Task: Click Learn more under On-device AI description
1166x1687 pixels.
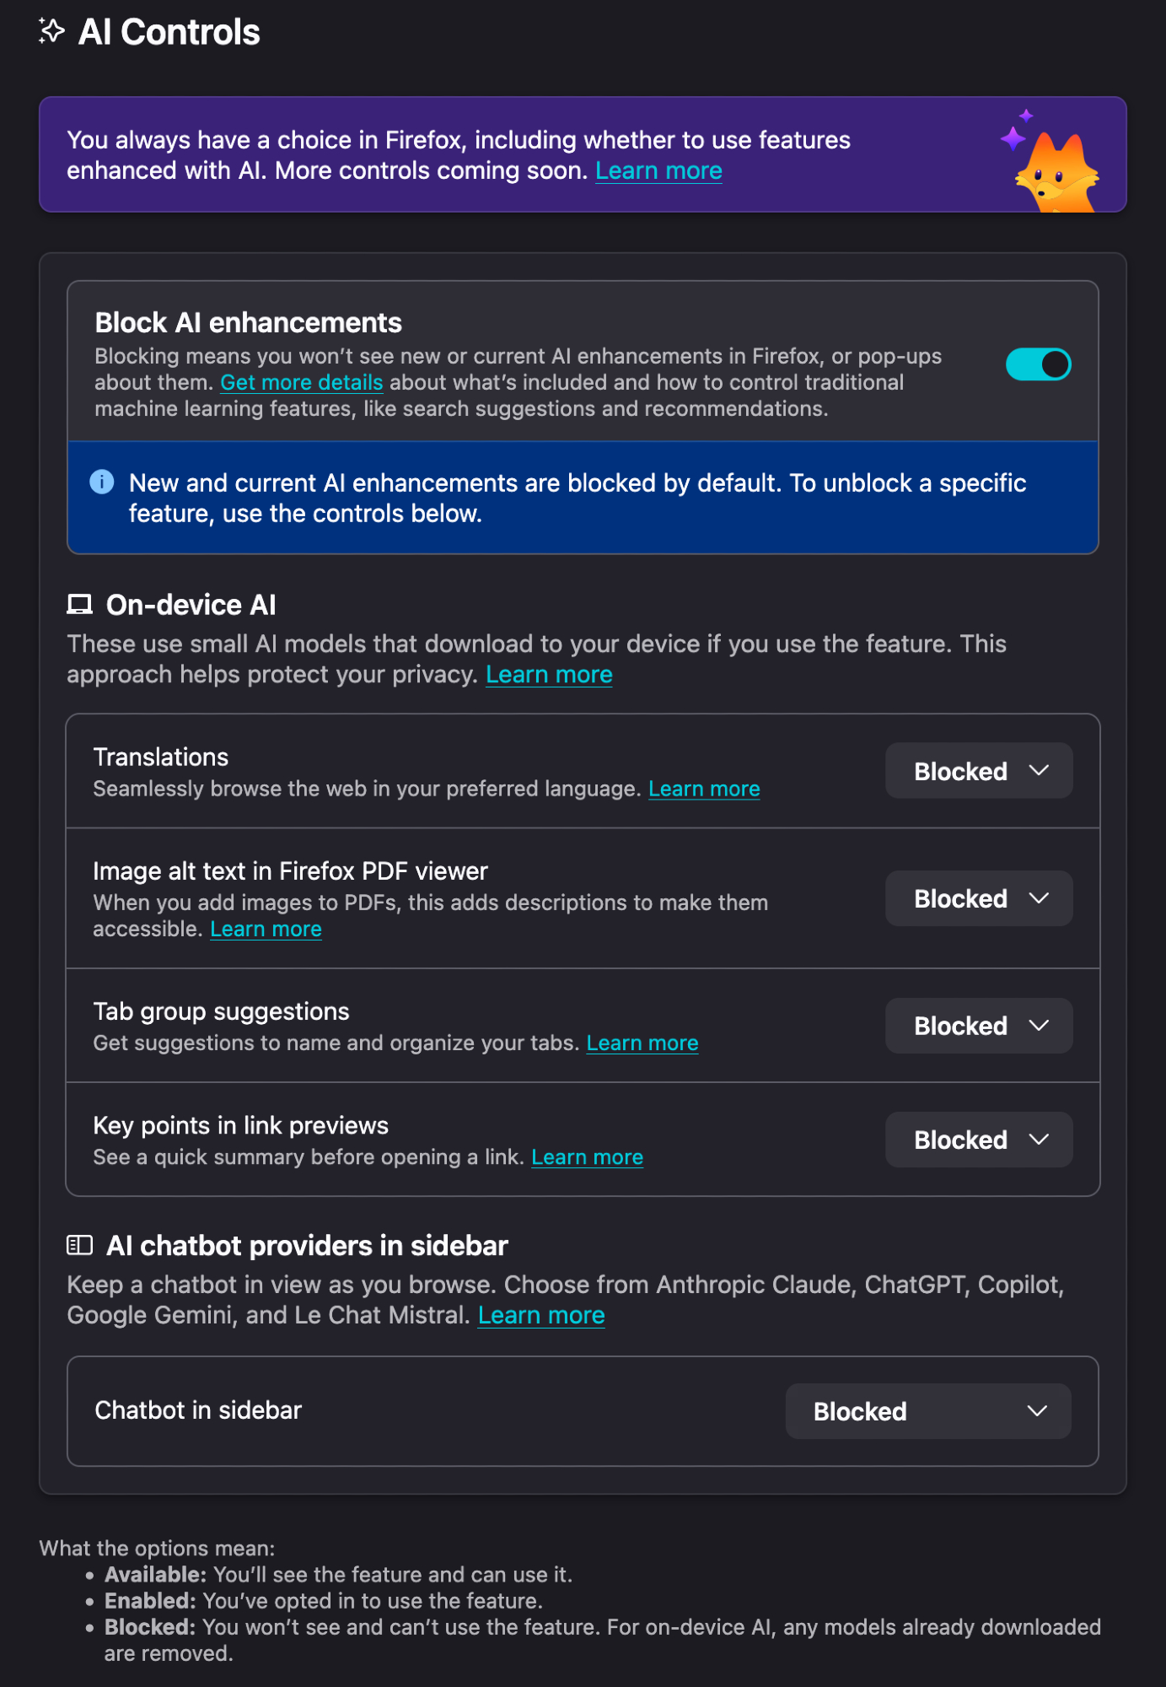Action: [549, 675]
